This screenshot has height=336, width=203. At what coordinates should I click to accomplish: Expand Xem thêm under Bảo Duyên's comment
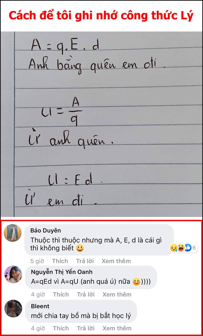coord(116,261)
